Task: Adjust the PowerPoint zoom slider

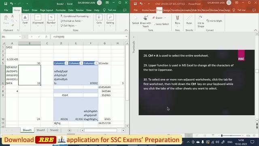Action: click(x=222, y=135)
